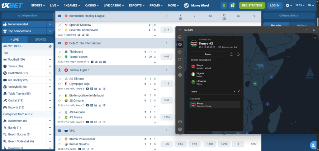Open the gift bonus icon in 1xBet header

(232, 6)
